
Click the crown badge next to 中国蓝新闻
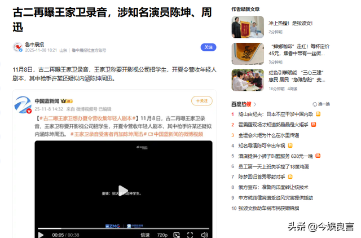[67, 101]
